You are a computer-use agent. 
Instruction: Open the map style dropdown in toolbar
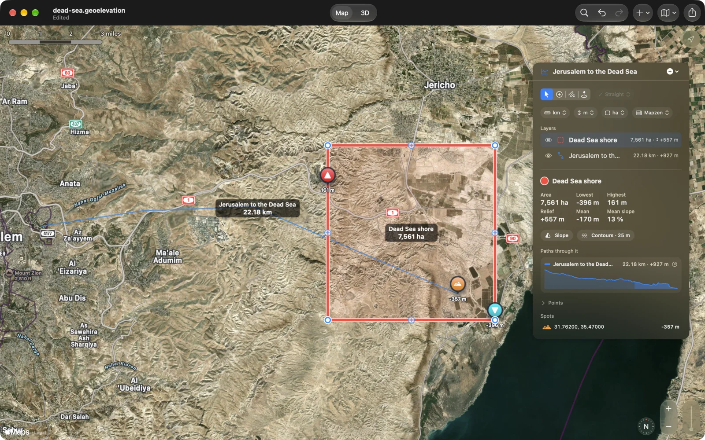point(668,13)
